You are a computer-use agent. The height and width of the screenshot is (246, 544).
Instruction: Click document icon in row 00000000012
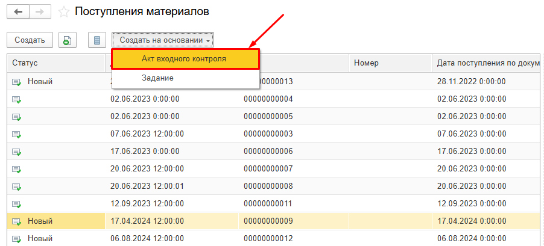point(16,239)
